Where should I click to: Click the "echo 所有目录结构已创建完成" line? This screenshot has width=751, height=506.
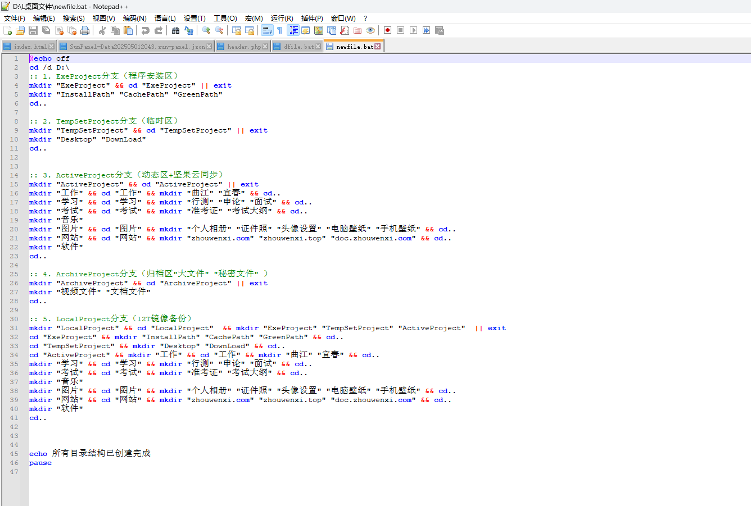[90, 454]
